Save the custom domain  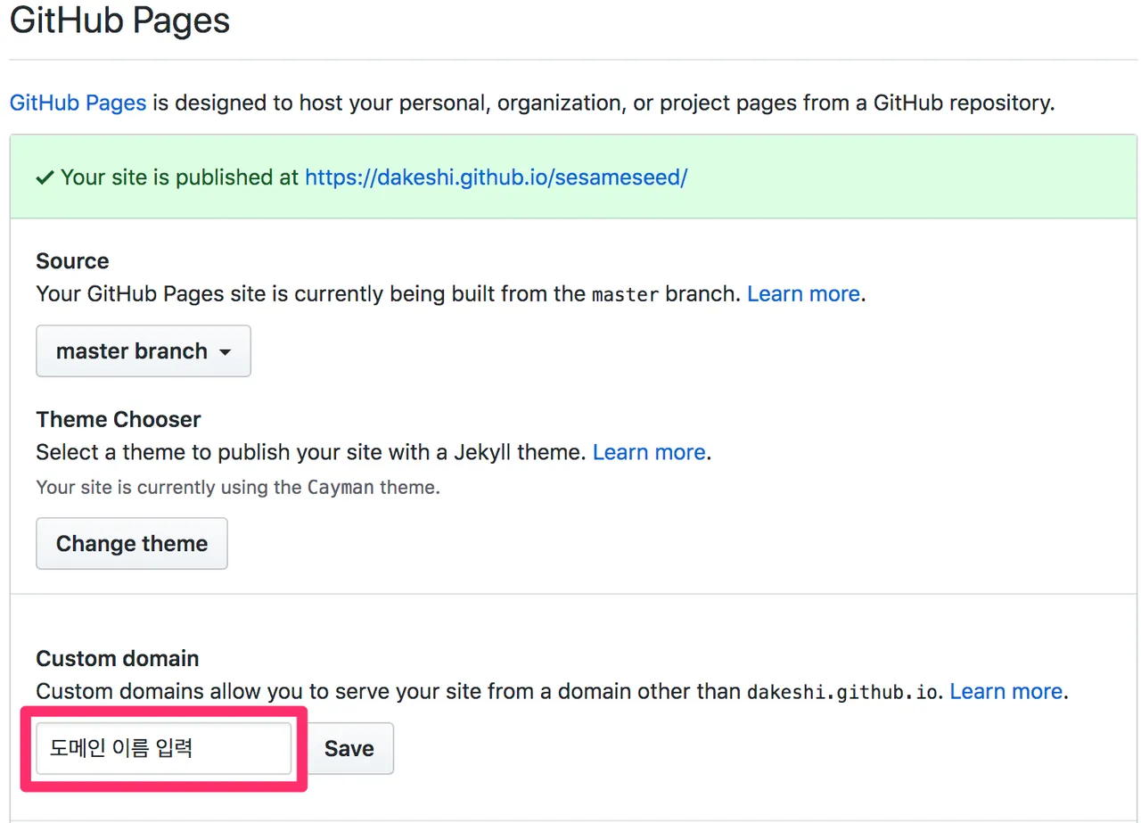pyautogui.click(x=349, y=748)
